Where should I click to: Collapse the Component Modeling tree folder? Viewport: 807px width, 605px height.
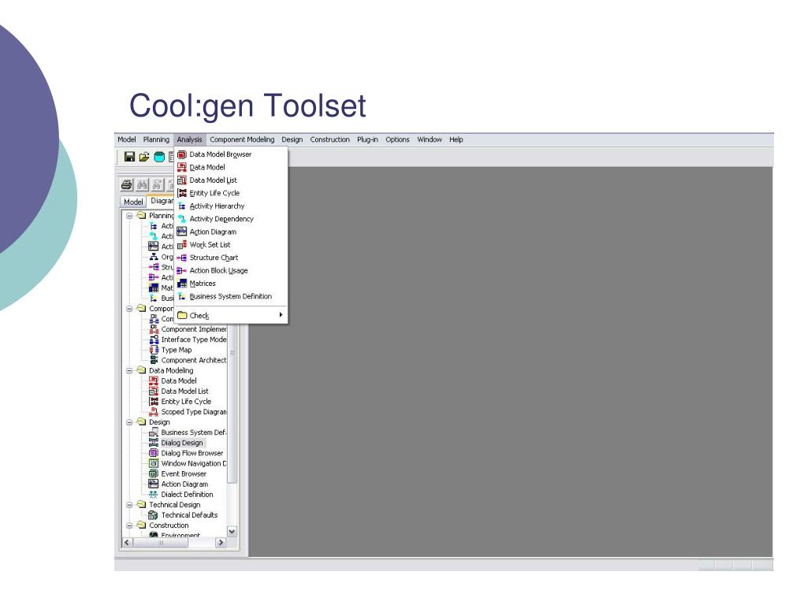(x=130, y=309)
